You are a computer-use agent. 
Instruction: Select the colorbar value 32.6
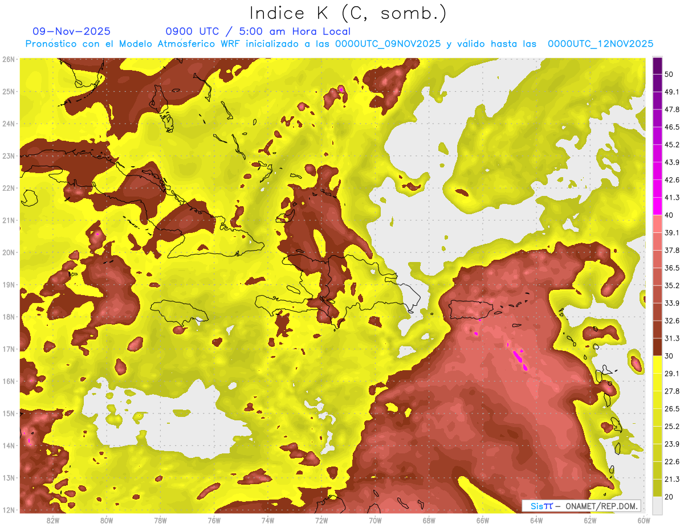click(x=671, y=321)
